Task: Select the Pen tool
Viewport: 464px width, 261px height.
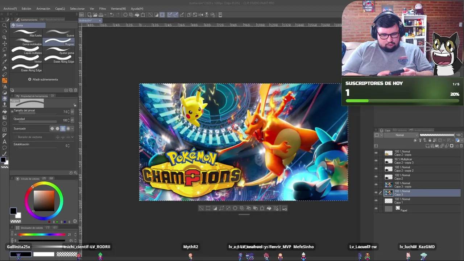Action: pyautogui.click(x=5, y=68)
